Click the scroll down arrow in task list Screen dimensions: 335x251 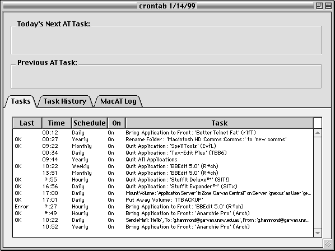(x=318, y=233)
